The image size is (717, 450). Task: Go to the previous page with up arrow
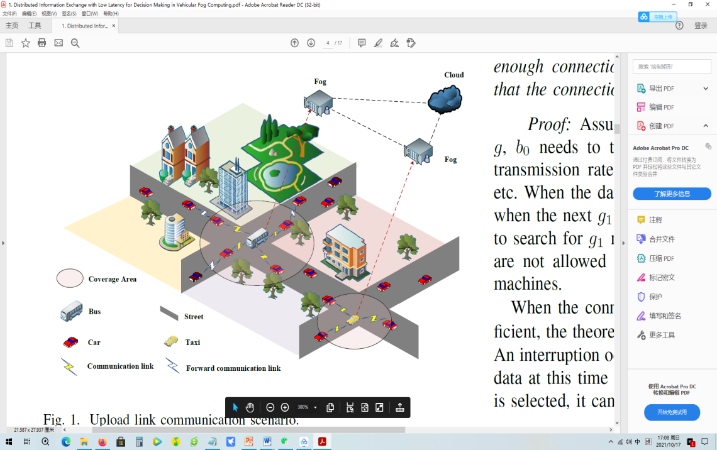[x=294, y=43]
